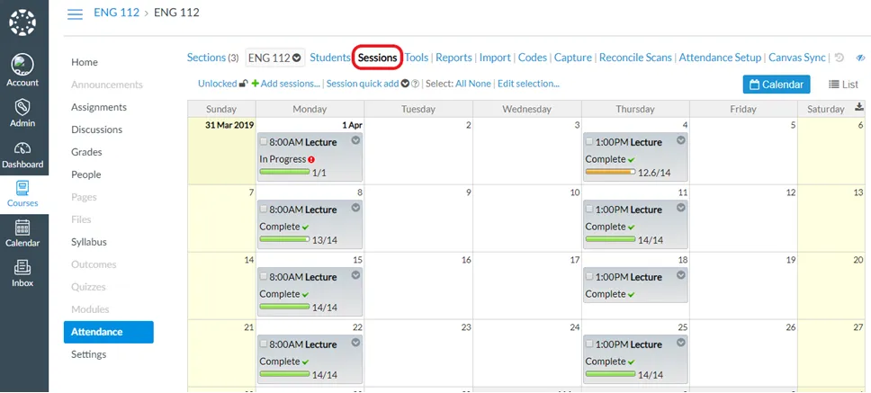Open the Inbox icon
The width and height of the screenshot is (871, 393).
(x=22, y=268)
